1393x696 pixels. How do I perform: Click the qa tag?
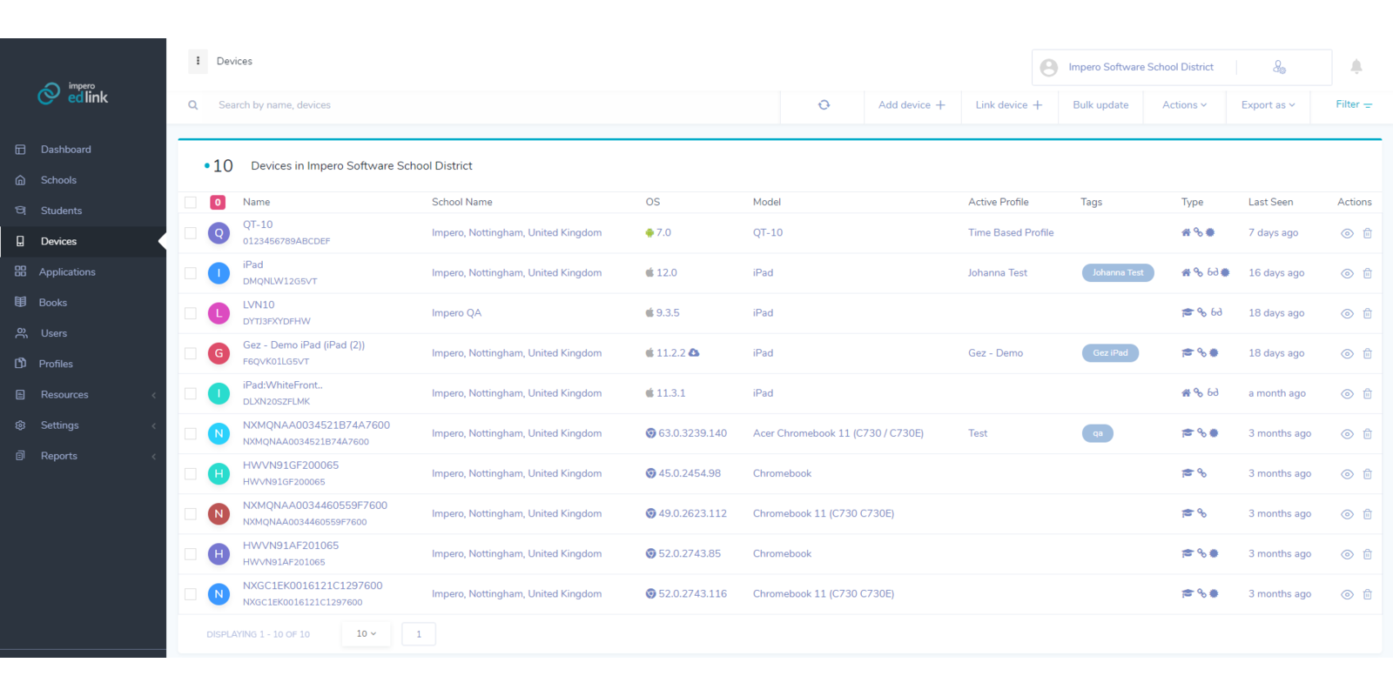pyautogui.click(x=1098, y=433)
